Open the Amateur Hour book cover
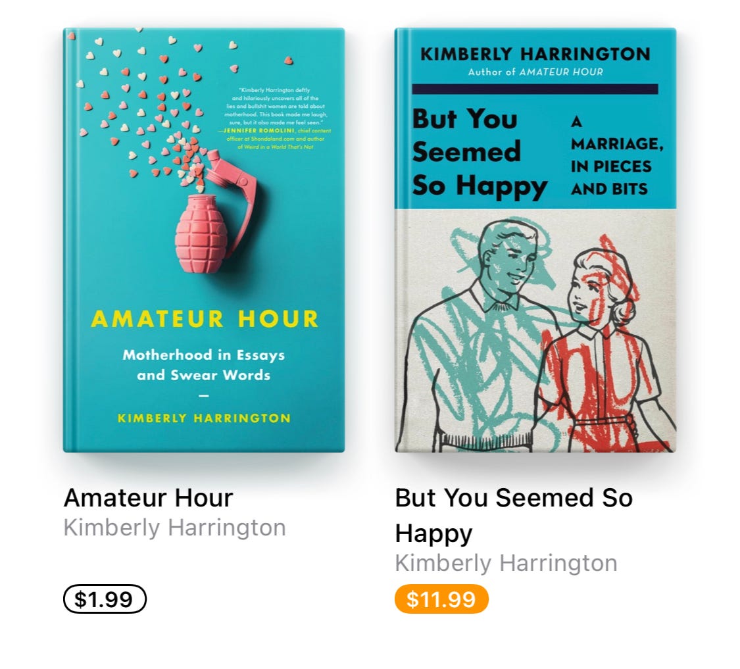740x669 pixels. click(x=204, y=240)
